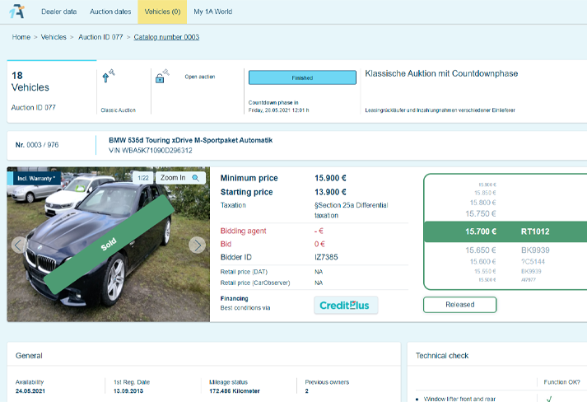
Task: Select the Vehicles (0) tab
Action: (162, 12)
